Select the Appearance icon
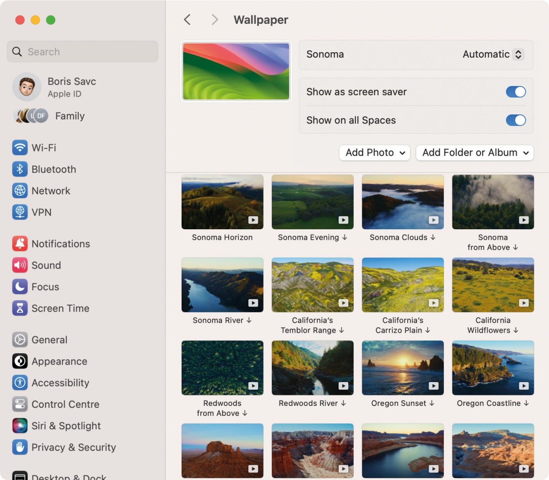 [20, 361]
